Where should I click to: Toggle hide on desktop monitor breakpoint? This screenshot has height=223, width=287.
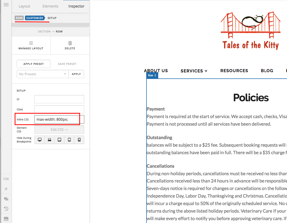[x=40, y=140]
